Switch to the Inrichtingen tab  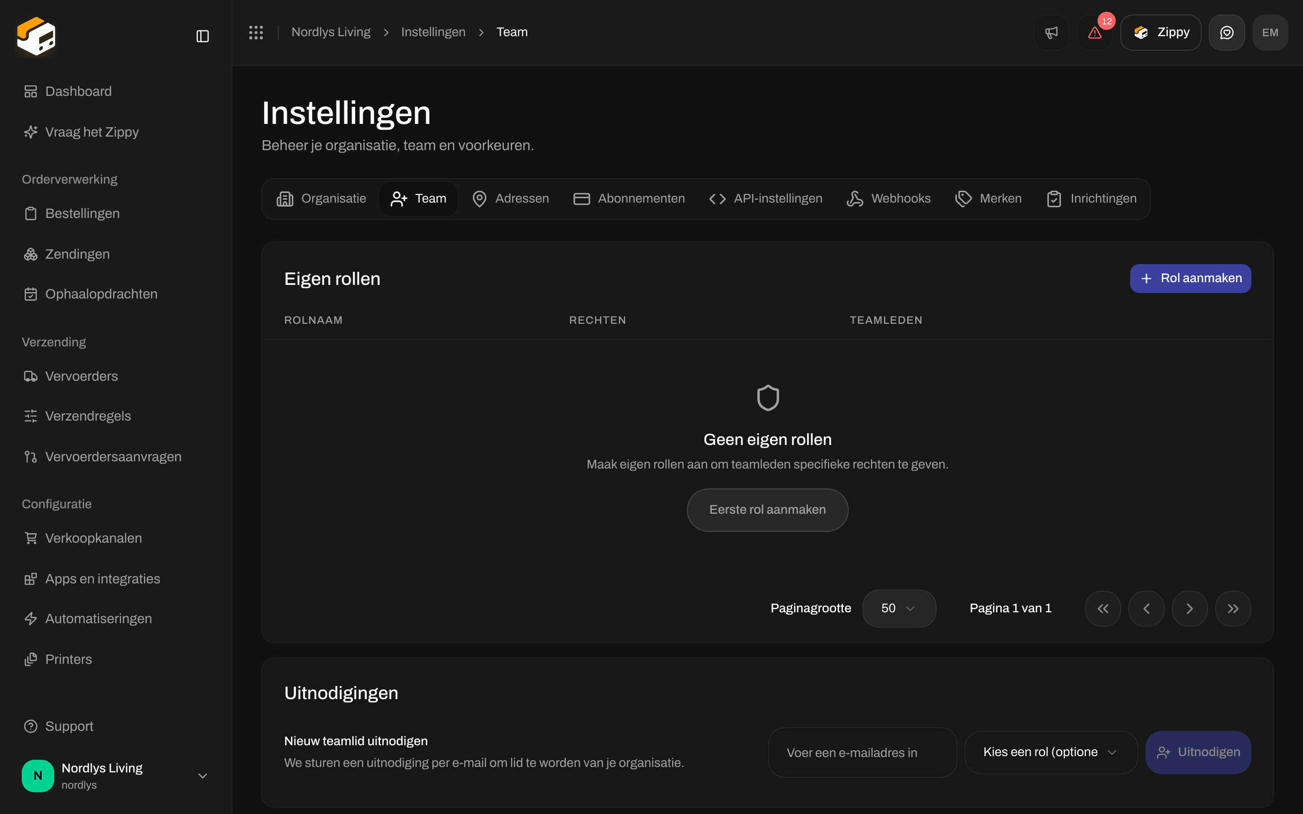tap(1091, 199)
